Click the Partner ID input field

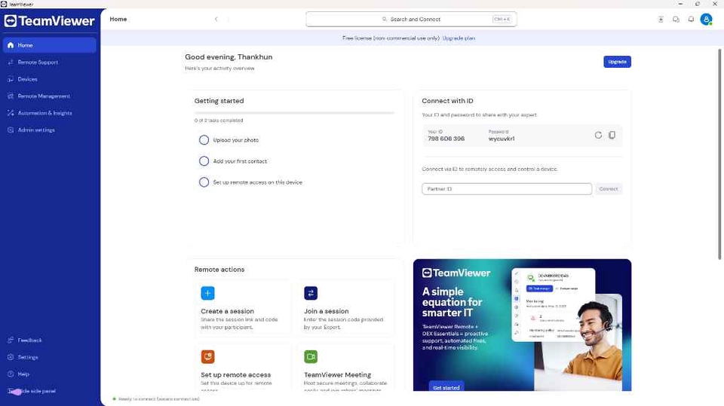coord(506,189)
